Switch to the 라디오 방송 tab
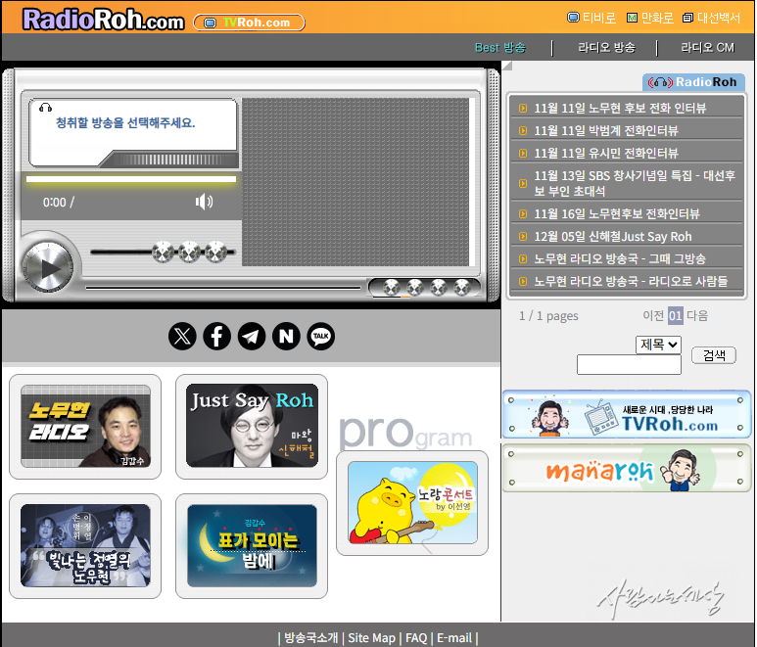Viewport: 757px width, 647px height. pyautogui.click(x=606, y=47)
